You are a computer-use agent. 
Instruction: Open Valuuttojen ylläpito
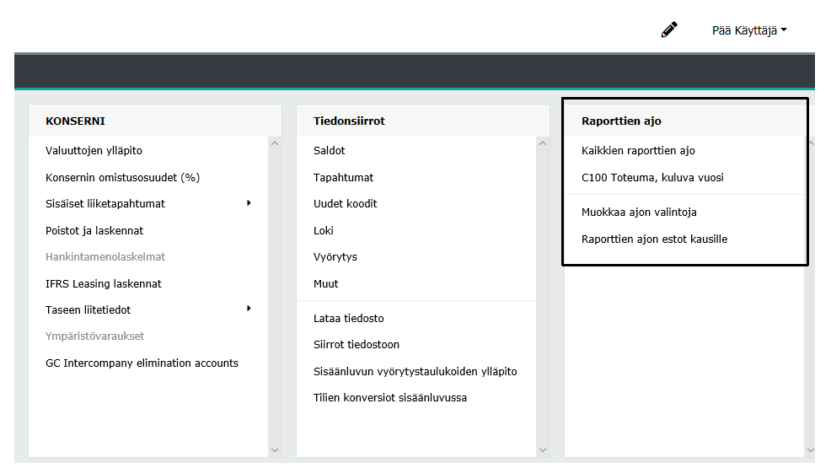tap(94, 151)
